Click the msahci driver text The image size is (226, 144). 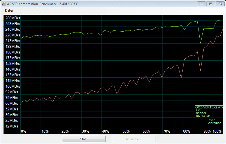(201, 113)
